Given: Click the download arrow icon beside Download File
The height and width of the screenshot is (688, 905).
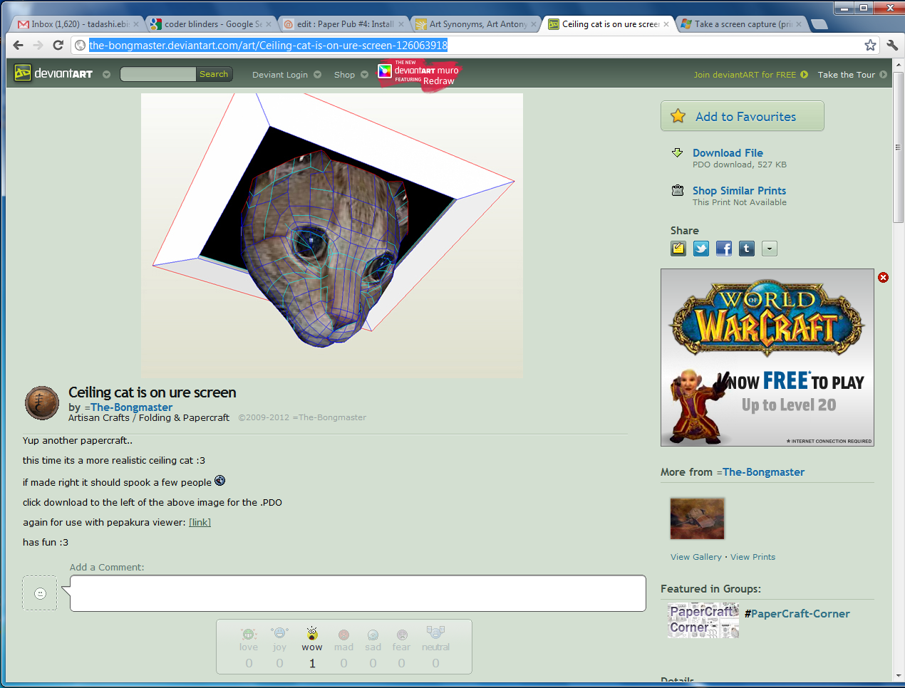Looking at the screenshot, I should pos(678,152).
